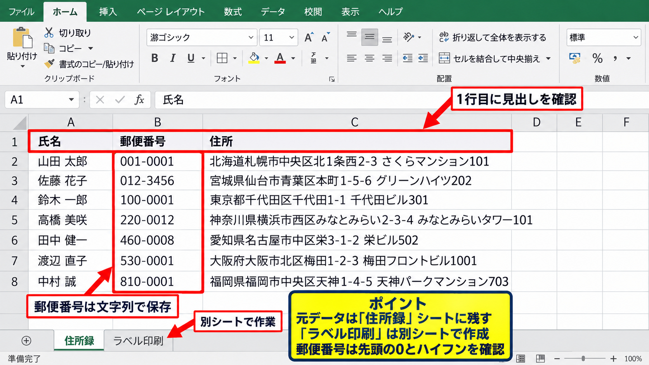The image size is (649, 365).
Task: Apply the comma style icon
Action: 615,59
